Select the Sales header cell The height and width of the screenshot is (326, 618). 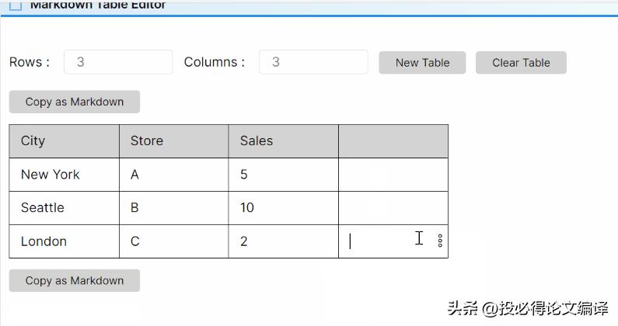283,141
